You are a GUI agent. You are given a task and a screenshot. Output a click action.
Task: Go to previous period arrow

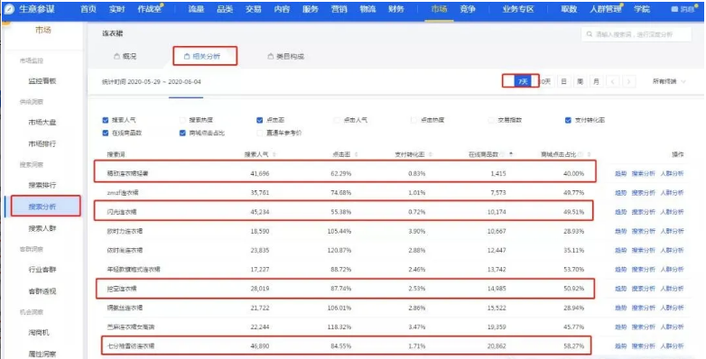pos(612,81)
